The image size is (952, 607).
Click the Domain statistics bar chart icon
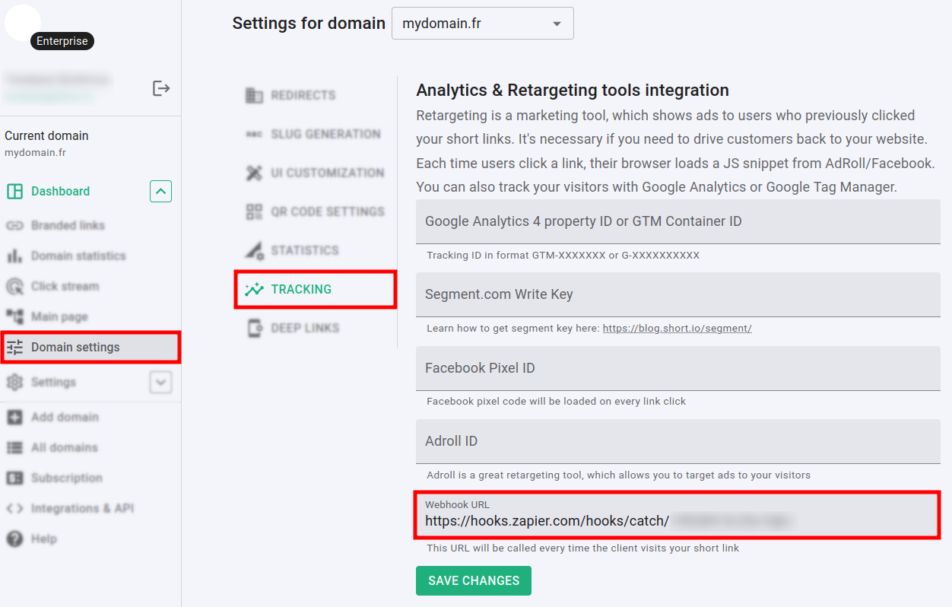14,256
